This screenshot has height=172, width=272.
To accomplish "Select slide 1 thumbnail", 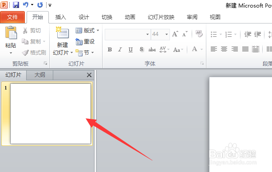I will [51, 114].
